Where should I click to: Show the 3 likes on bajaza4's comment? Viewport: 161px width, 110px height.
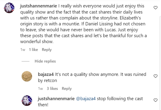click(52, 88)
